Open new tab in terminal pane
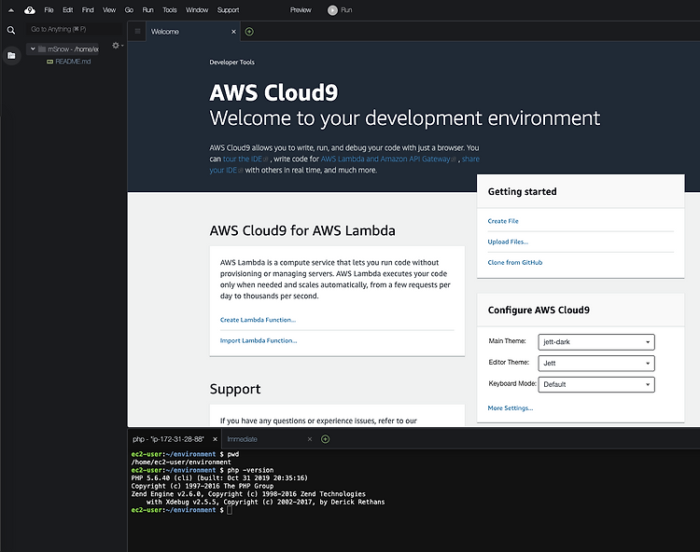700x552 pixels. (325, 438)
